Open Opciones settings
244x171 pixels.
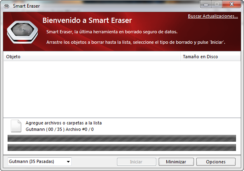[216, 162]
